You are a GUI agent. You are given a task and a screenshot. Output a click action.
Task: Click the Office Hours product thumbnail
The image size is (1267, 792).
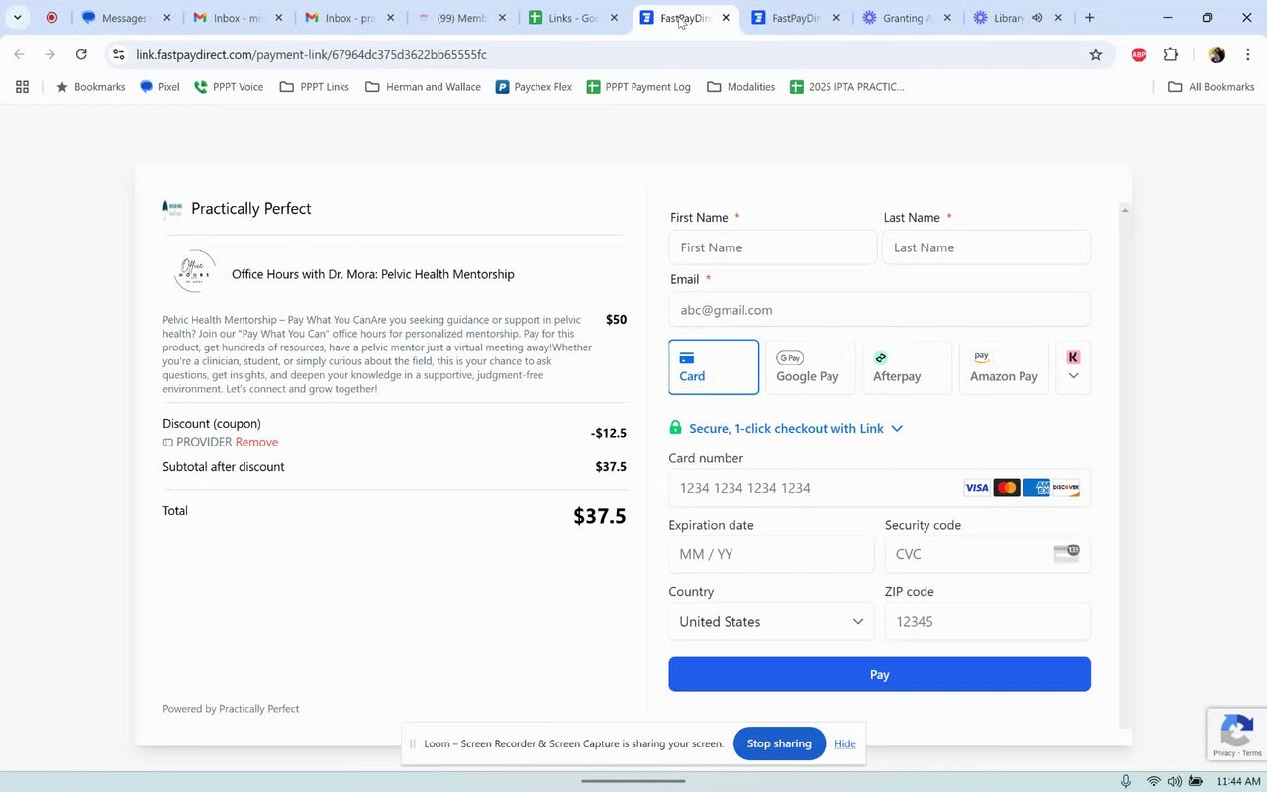[194, 272]
